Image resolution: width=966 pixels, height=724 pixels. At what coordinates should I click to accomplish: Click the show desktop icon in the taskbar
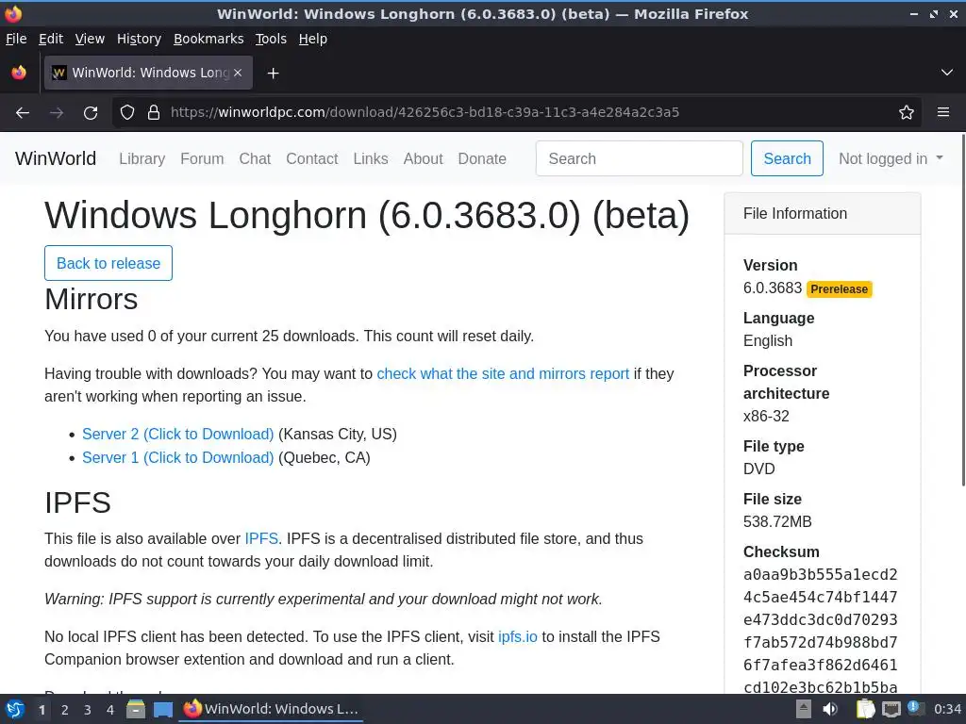tap(162, 710)
